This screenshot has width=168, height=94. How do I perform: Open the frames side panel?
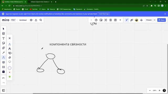coord(3,91)
